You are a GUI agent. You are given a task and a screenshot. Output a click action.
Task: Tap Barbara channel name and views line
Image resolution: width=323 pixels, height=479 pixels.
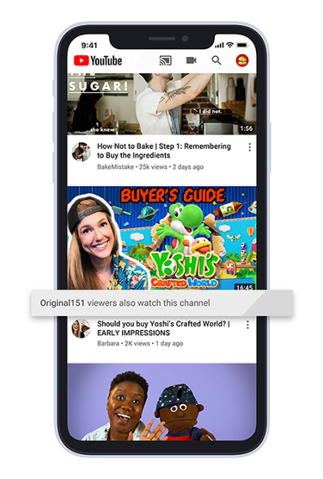[140, 344]
